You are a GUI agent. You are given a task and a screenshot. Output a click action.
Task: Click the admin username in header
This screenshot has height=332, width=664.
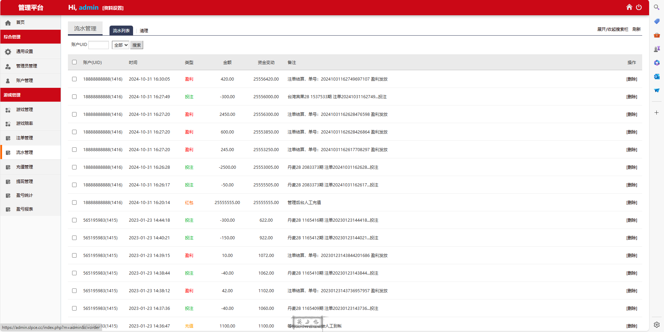88,7
